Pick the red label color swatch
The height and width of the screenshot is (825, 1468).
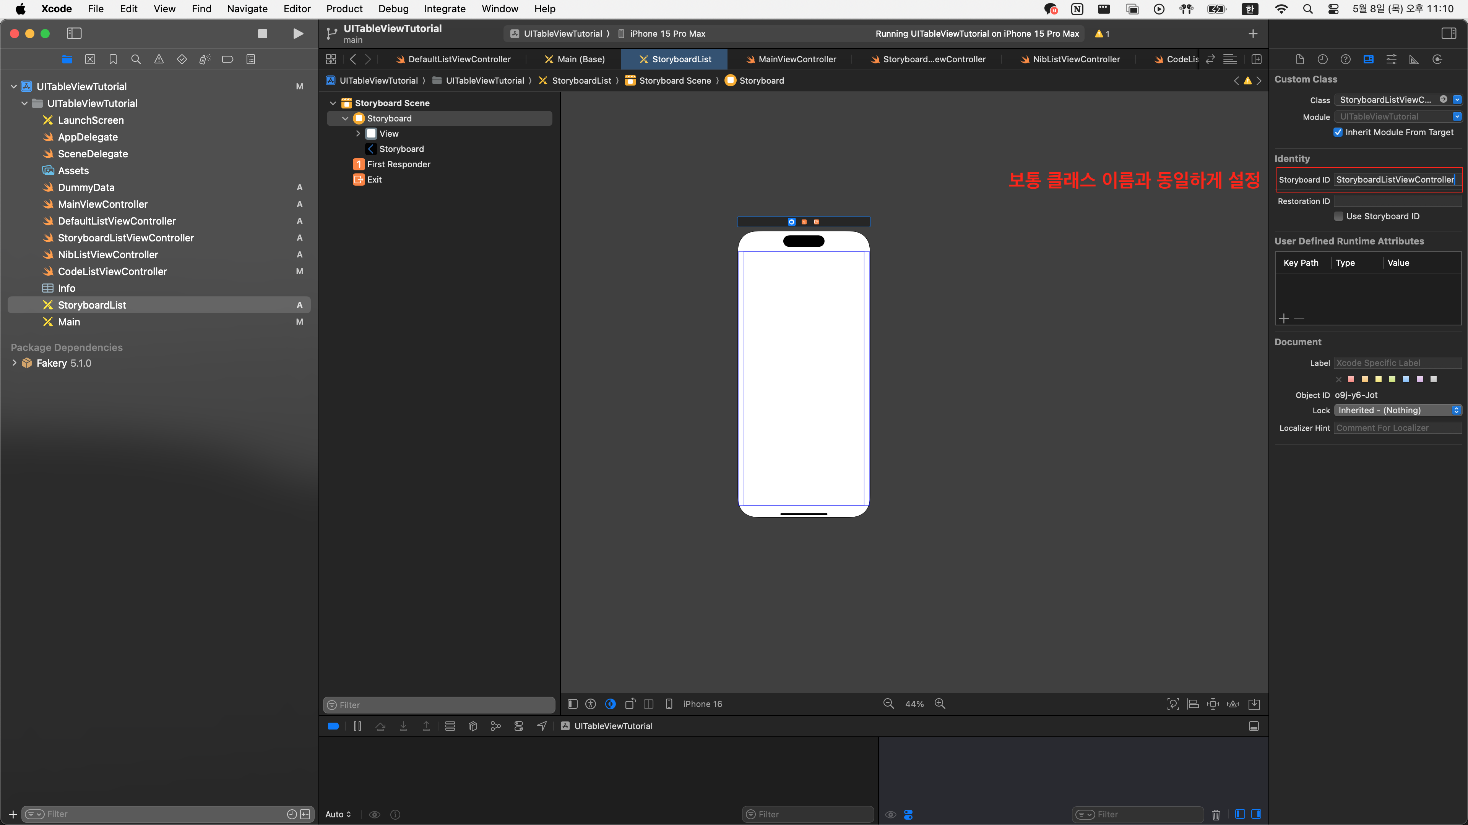1351,379
